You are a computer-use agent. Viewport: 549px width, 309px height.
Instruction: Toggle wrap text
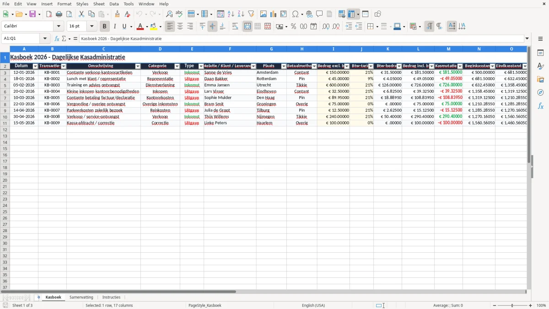point(235,27)
